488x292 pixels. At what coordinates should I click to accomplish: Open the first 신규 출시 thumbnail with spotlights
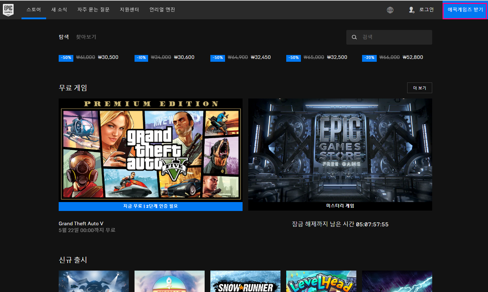coord(94,281)
